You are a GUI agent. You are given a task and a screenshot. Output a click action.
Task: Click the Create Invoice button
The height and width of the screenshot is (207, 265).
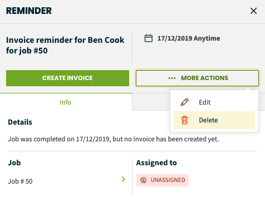click(67, 78)
